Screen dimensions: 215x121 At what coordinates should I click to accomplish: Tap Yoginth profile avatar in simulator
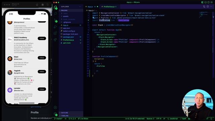coord(10,73)
